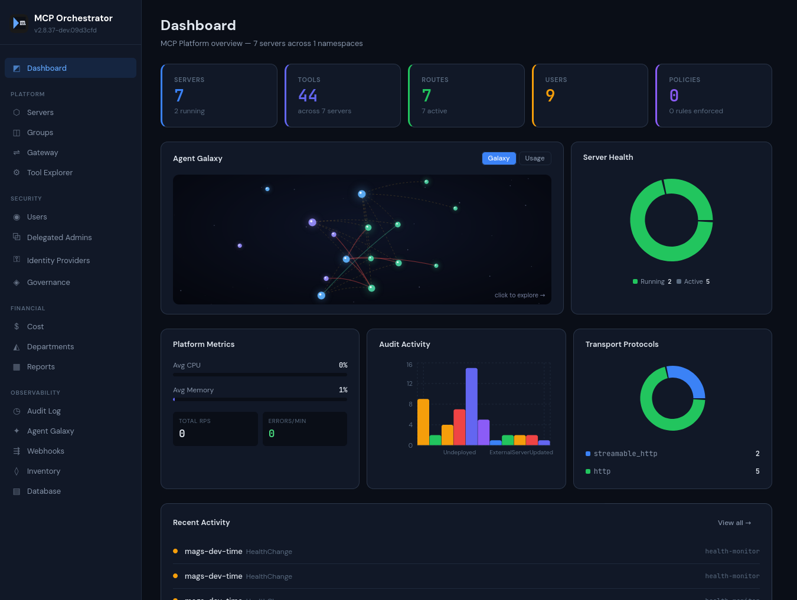The height and width of the screenshot is (600, 797).
Task: Click the Database icon
Action: point(17,491)
